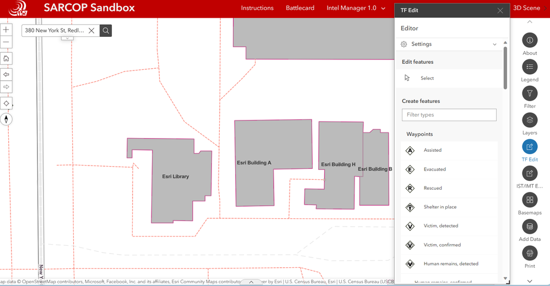The width and height of the screenshot is (550, 286).
Task: Click the SARCOP logo
Action: coord(18,8)
